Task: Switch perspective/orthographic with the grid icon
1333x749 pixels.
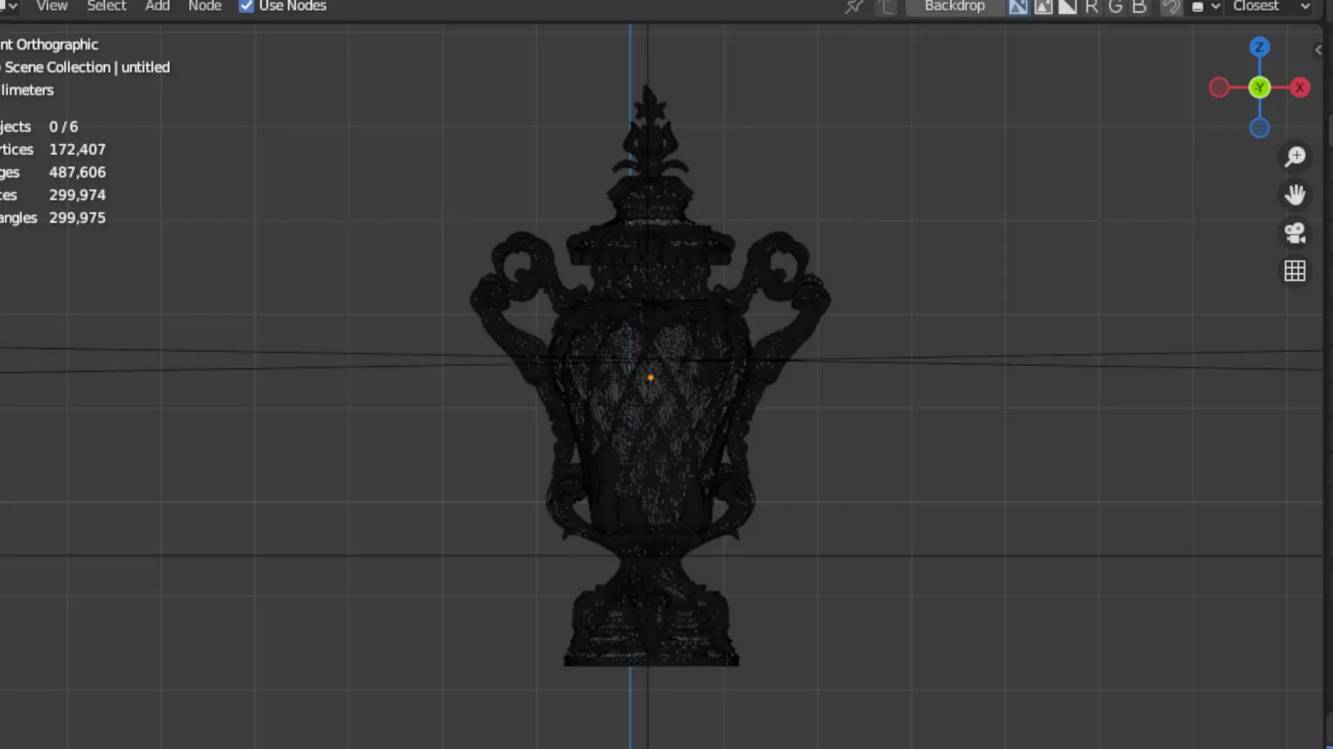Action: point(1295,271)
